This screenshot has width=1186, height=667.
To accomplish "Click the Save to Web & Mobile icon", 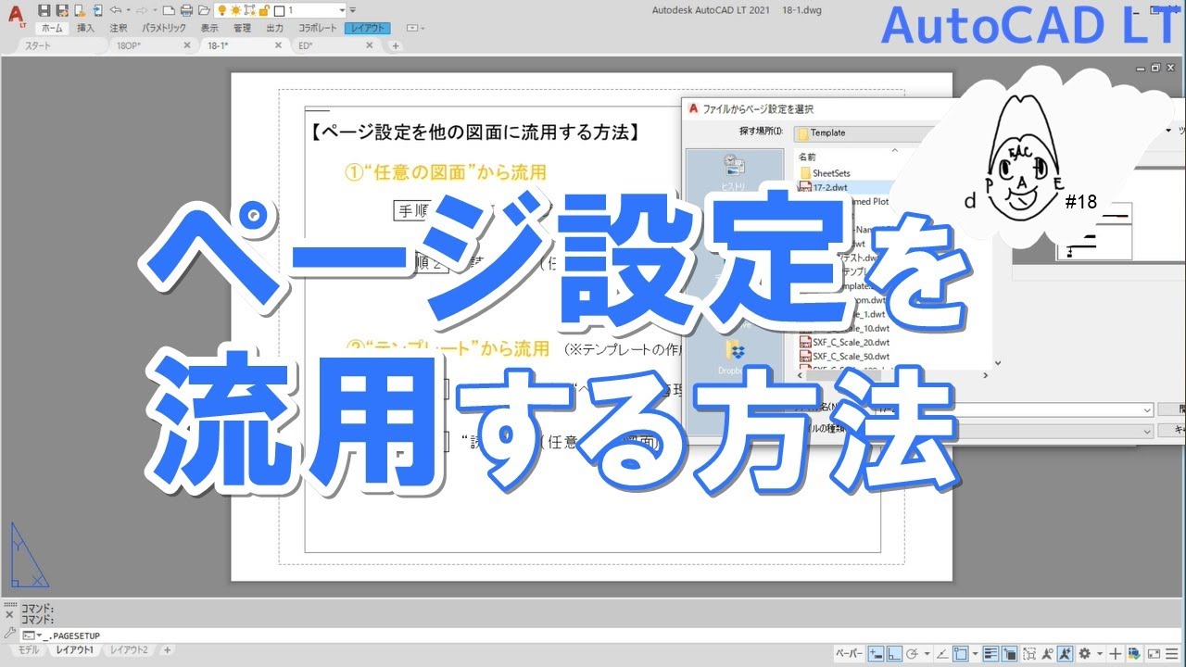I will (98, 10).
